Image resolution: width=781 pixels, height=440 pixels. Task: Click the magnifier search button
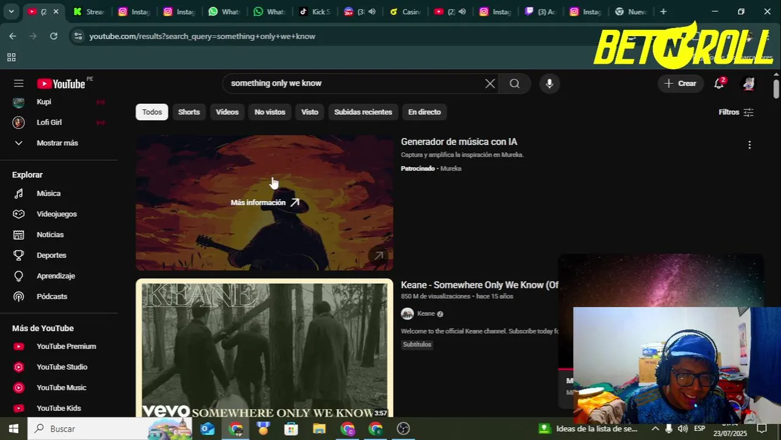pyautogui.click(x=515, y=84)
